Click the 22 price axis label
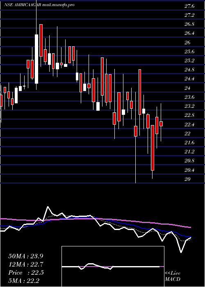The image size is (205, 287). [x=188, y=134]
